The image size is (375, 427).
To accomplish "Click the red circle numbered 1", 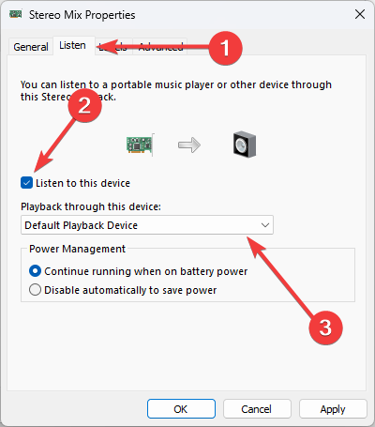I will [225, 48].
